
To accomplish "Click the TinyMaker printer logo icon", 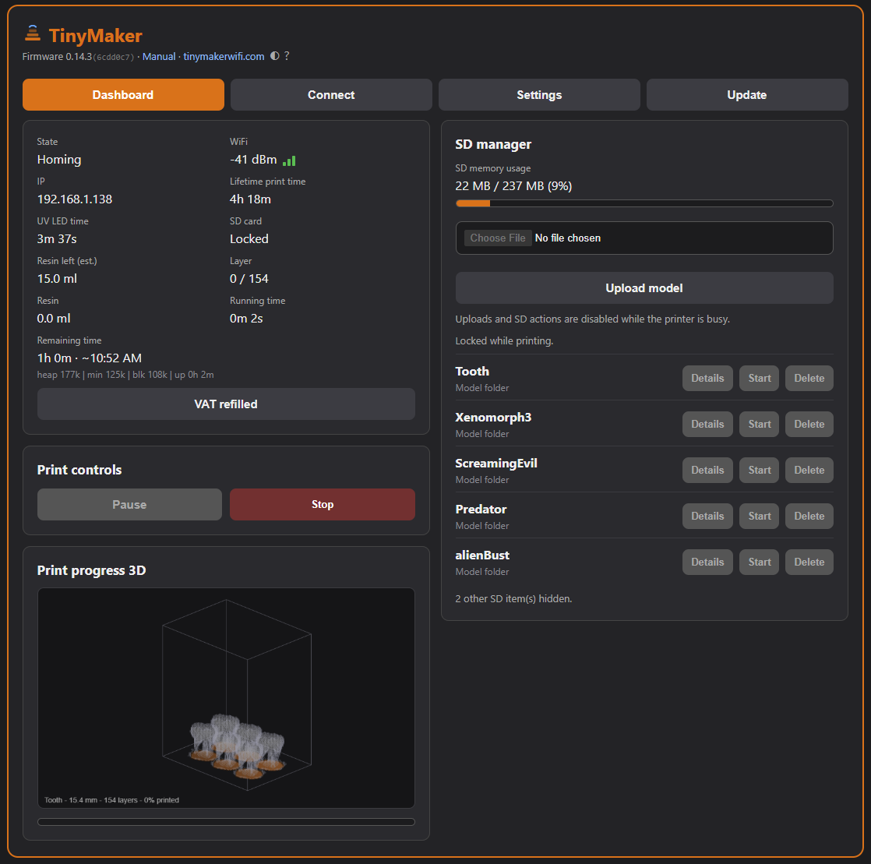I will tap(33, 34).
